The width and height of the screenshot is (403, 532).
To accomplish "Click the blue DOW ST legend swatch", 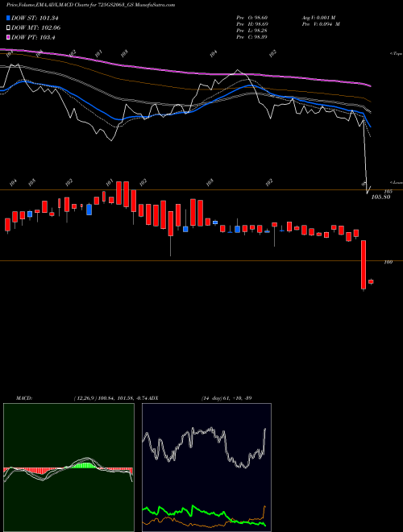I will point(9,18).
